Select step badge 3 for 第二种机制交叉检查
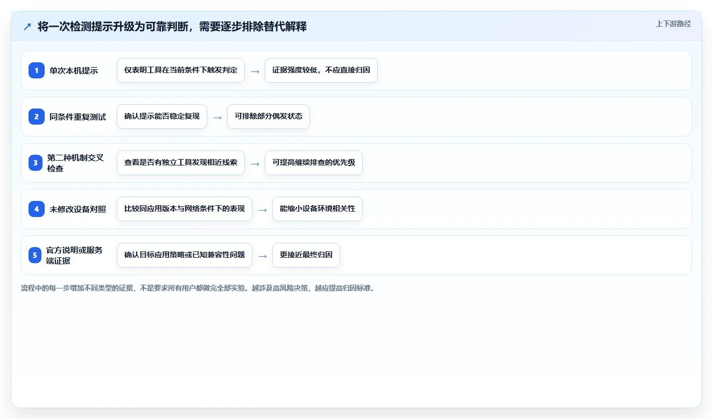 [36, 163]
